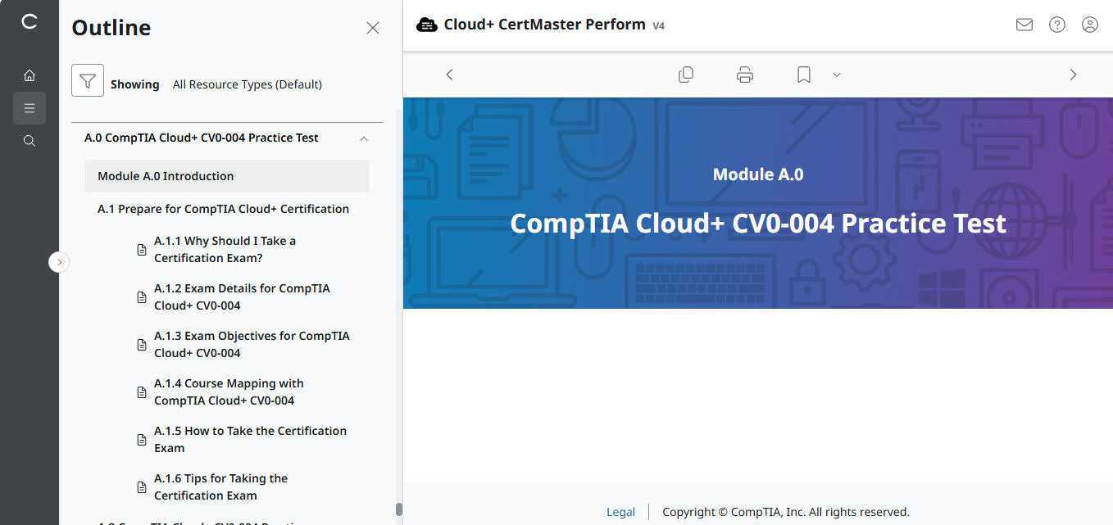The image size is (1113, 525).
Task: Open the bookmark dropdown chevron
Action: [836, 75]
